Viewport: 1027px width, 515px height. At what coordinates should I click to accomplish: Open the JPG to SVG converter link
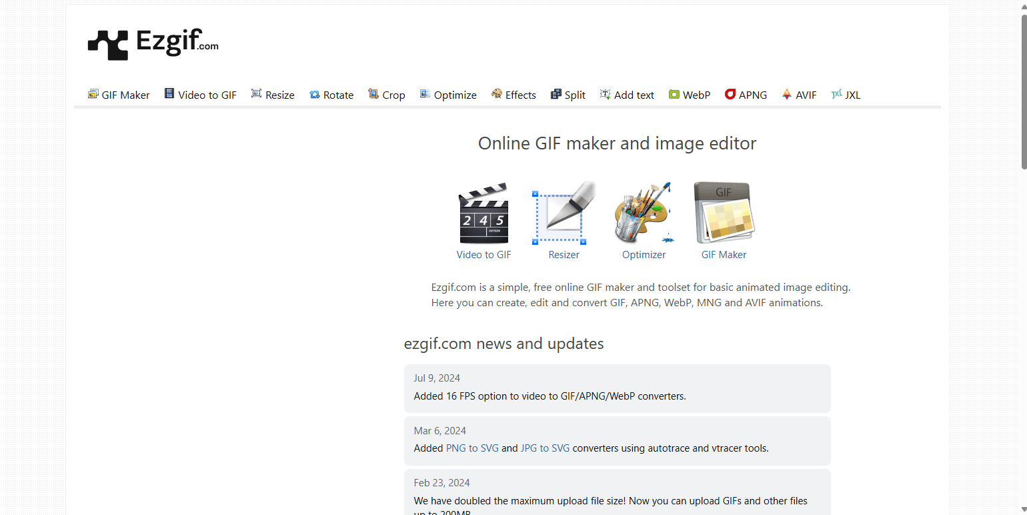pos(545,448)
